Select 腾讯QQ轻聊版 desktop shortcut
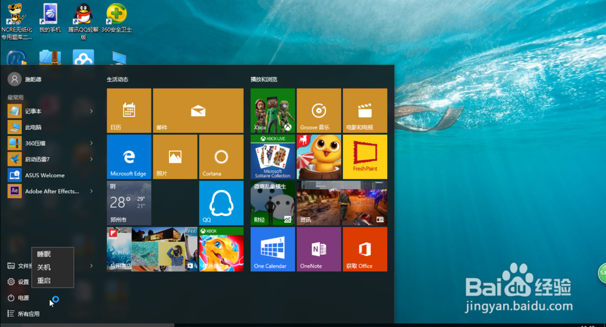 point(84,21)
